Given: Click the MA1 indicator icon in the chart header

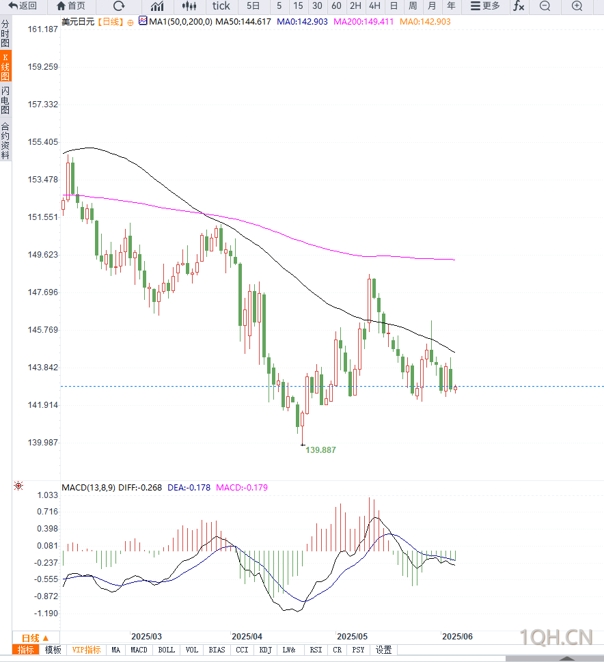Looking at the screenshot, I should [143, 20].
